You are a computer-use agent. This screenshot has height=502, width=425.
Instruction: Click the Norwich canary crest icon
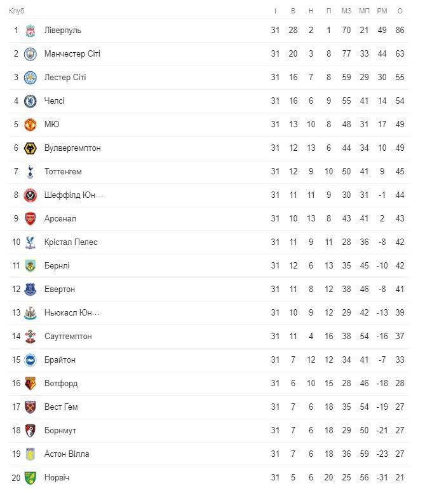(30, 478)
